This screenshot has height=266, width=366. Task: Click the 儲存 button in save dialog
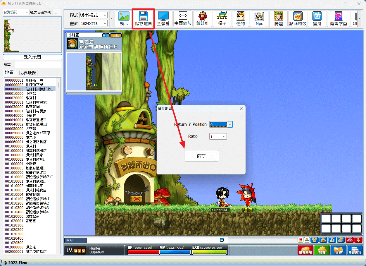(x=201, y=156)
